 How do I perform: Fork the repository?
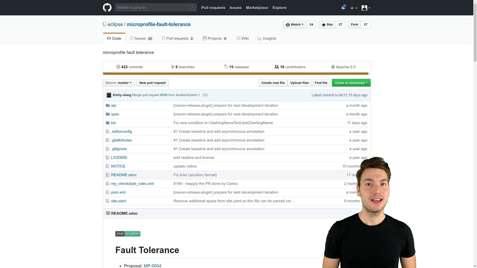[x=354, y=25]
